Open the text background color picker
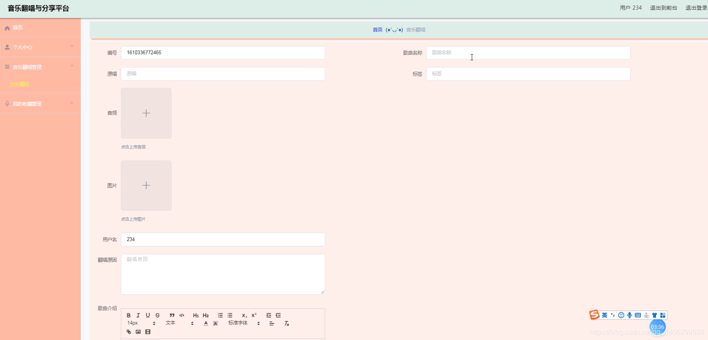 click(x=215, y=323)
